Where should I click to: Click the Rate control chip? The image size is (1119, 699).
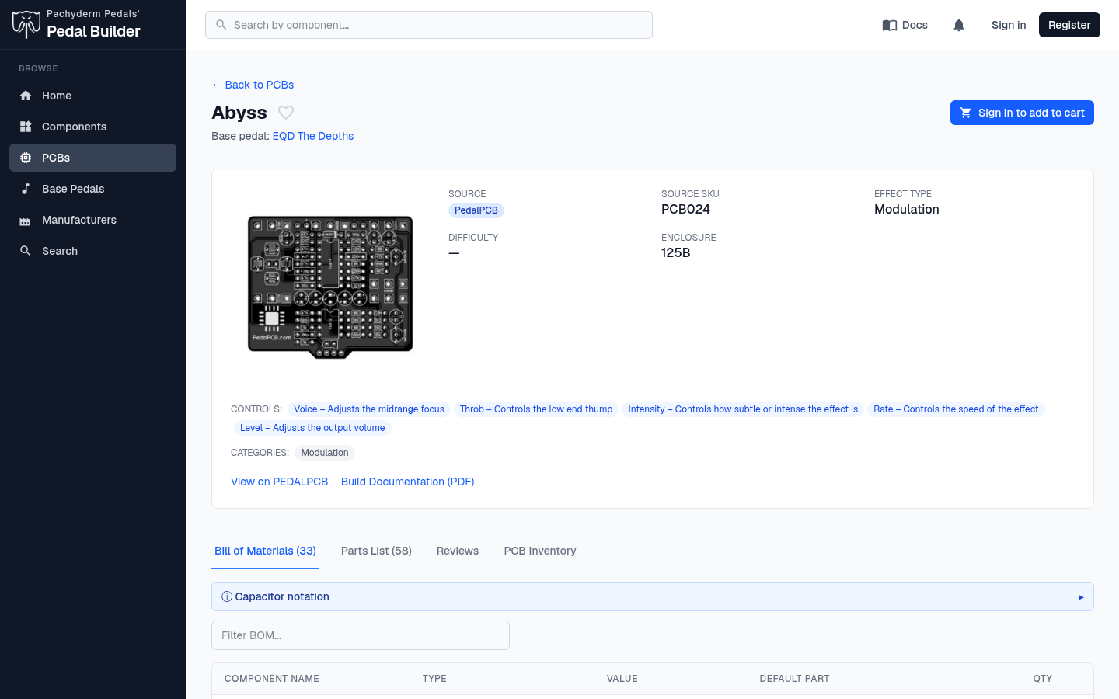click(956, 409)
